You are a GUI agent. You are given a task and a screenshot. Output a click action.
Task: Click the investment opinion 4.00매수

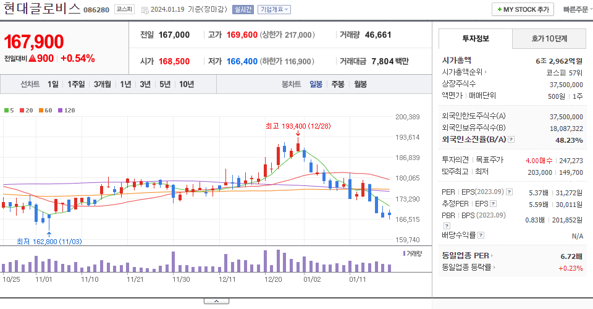tap(539, 161)
